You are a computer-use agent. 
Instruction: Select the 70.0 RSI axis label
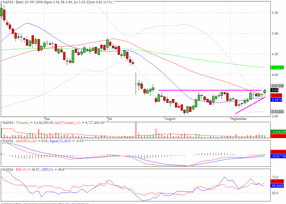(x=275, y=177)
